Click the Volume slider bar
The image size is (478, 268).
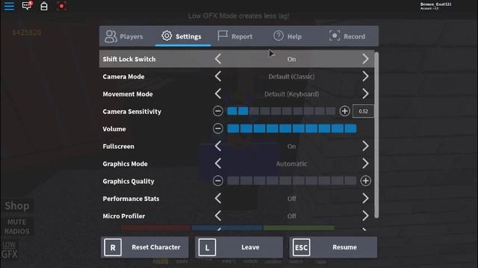(292, 129)
